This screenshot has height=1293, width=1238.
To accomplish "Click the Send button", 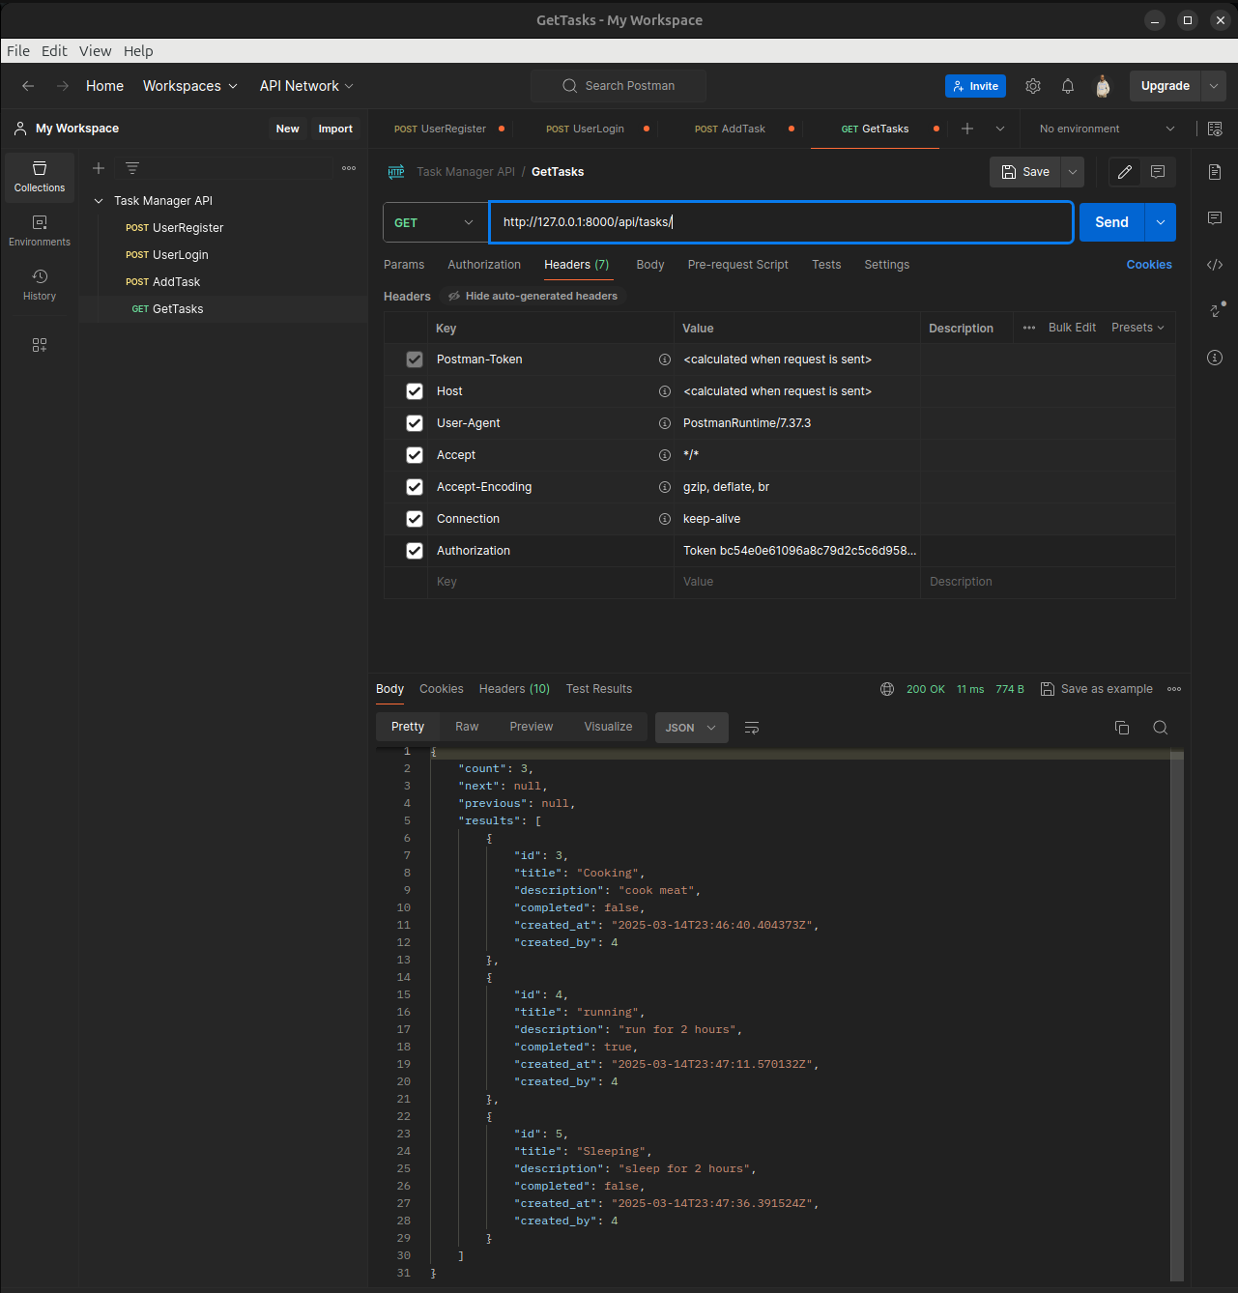I will click(1111, 222).
